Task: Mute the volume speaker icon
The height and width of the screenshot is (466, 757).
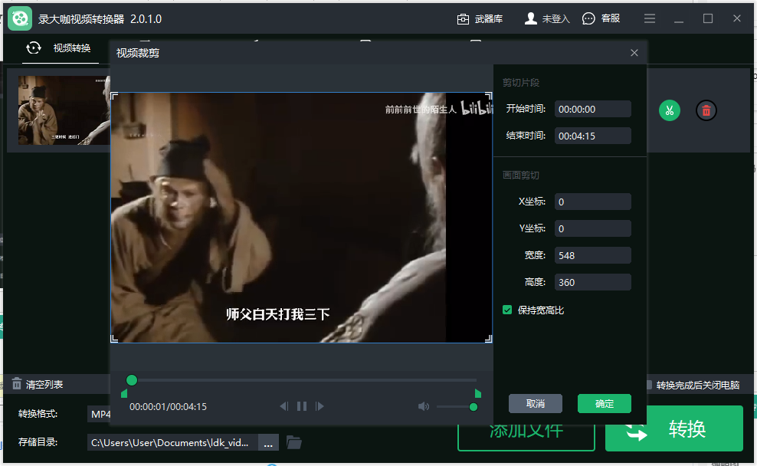Action: point(424,407)
